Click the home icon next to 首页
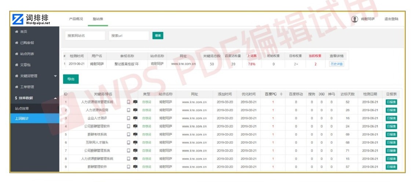 click(17, 32)
